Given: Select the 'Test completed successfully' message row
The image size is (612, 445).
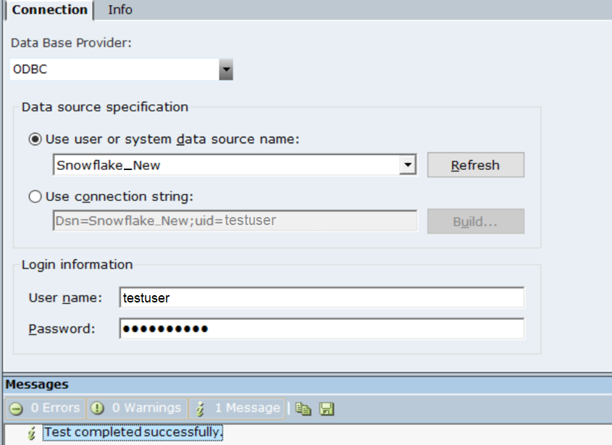Looking at the screenshot, I should [x=133, y=432].
